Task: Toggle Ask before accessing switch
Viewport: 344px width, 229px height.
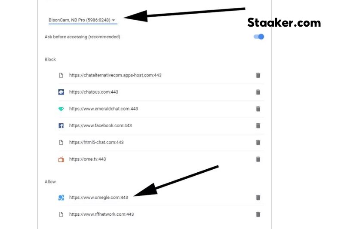Action: tap(259, 37)
